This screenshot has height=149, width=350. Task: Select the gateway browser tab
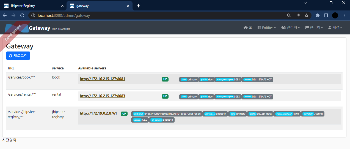pyautogui.click(x=100, y=6)
